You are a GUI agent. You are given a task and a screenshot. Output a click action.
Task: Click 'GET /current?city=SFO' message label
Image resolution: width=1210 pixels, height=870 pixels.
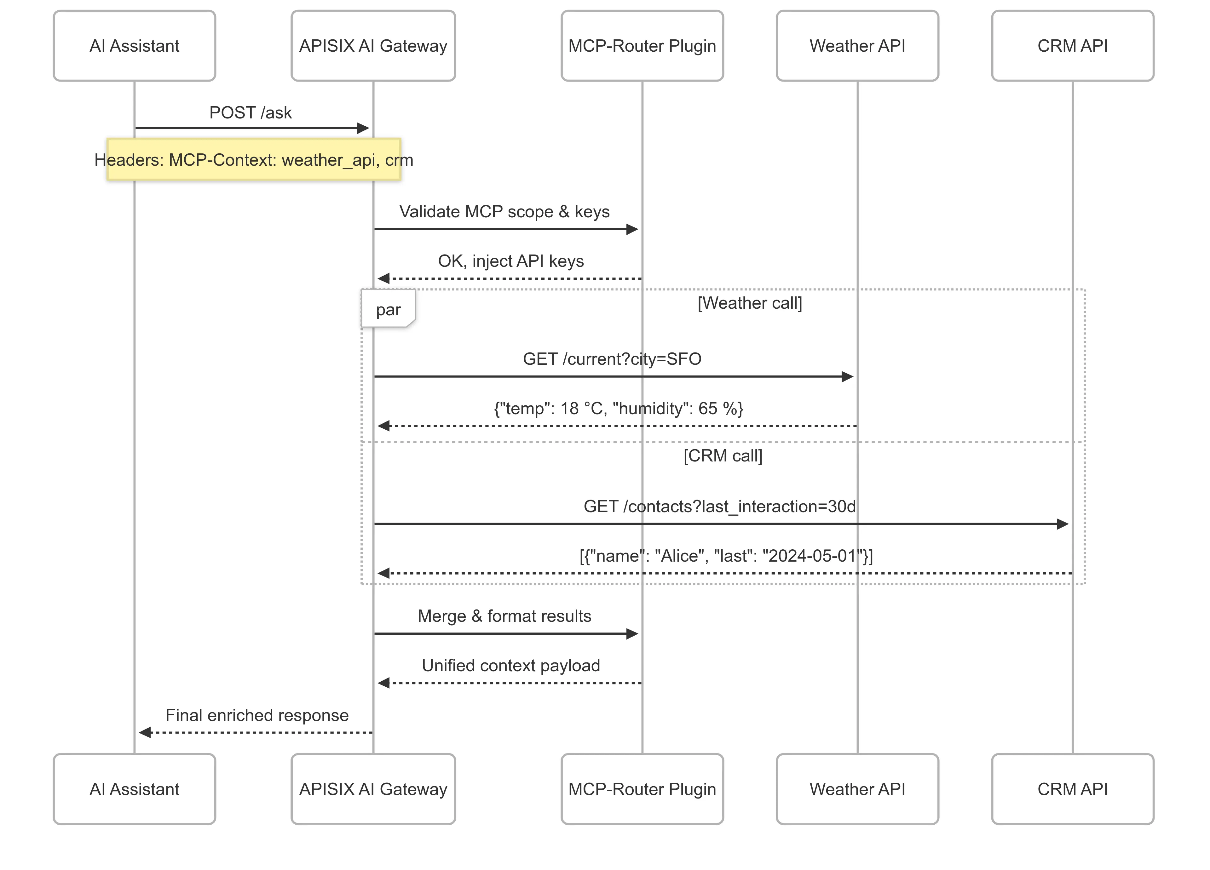pyautogui.click(x=612, y=359)
